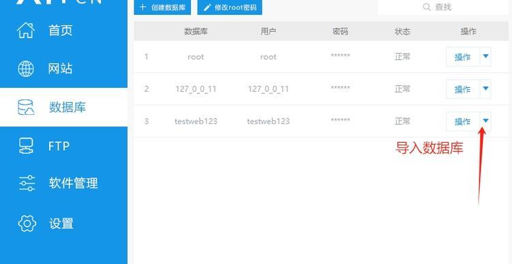
Task: Select the testweb123 database name cell
Action: pos(196,121)
